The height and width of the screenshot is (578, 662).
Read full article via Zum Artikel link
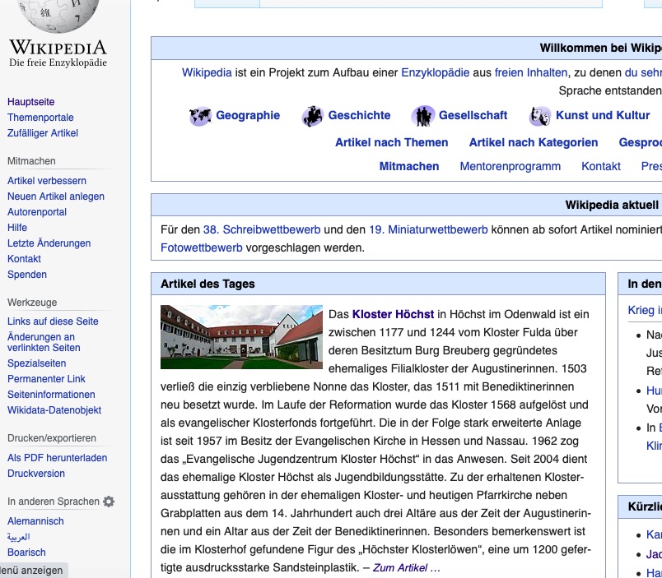click(406, 567)
